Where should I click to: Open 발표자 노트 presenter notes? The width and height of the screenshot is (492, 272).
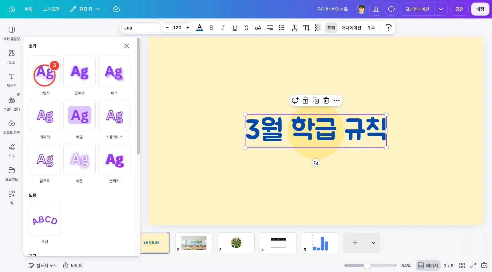[43, 266]
